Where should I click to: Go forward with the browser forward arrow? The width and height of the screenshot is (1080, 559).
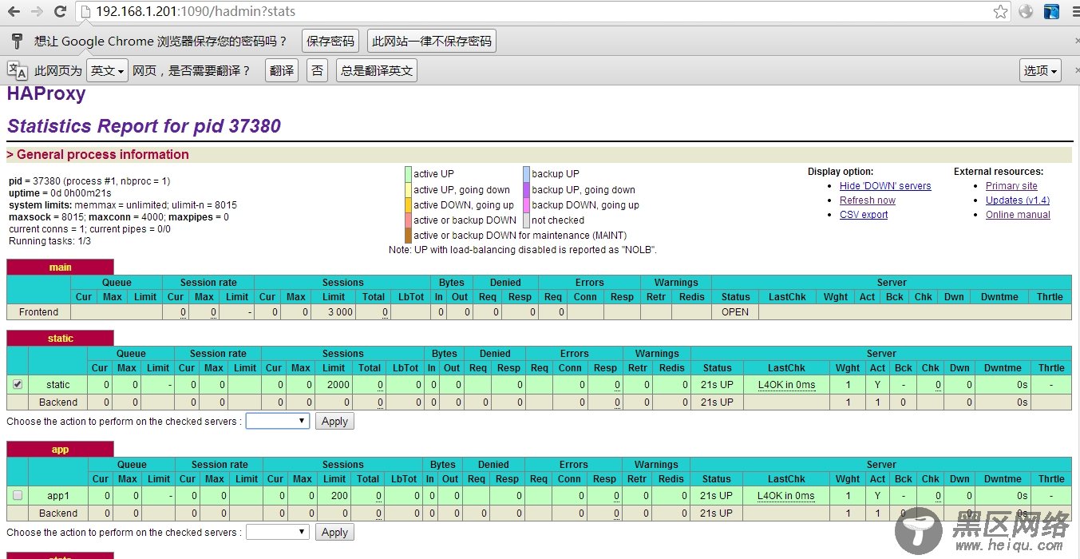pos(37,11)
